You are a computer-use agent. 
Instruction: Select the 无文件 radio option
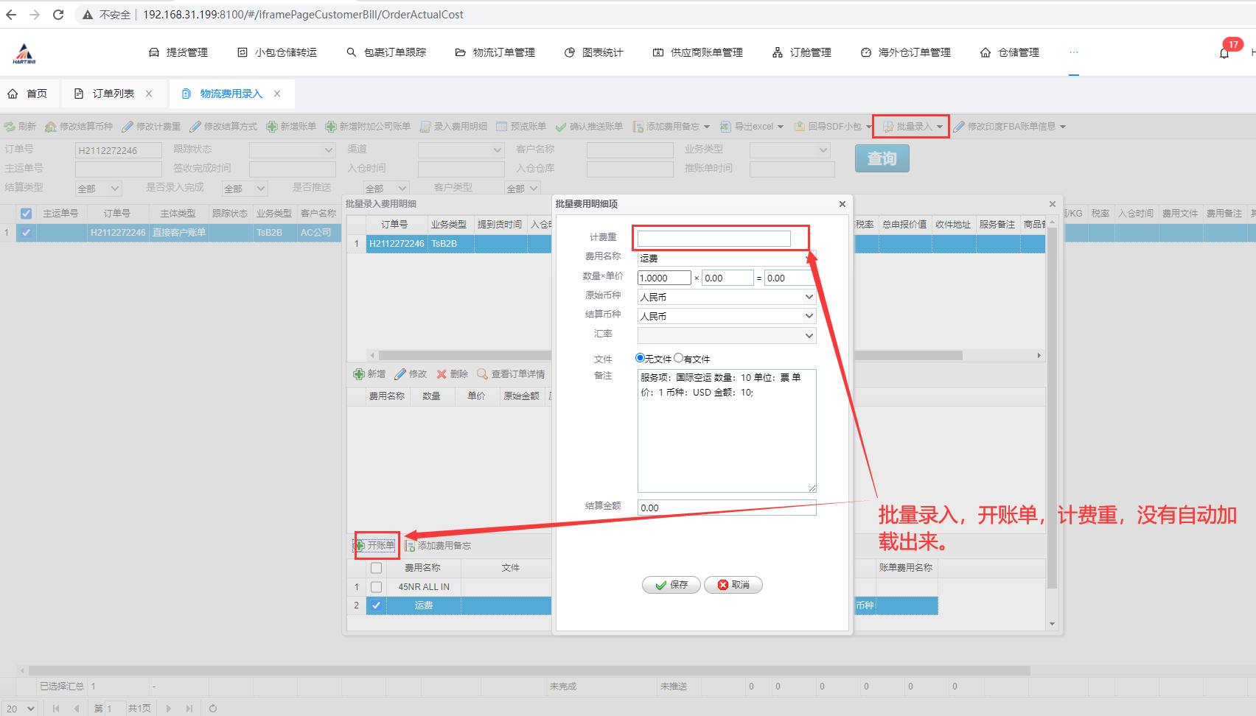tap(640, 358)
